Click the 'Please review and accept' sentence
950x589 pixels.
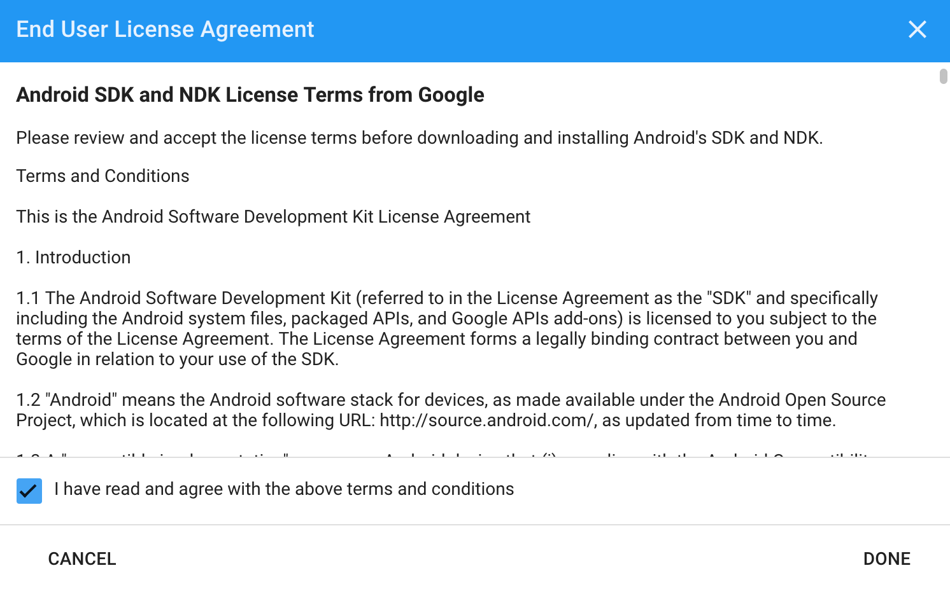coord(420,137)
